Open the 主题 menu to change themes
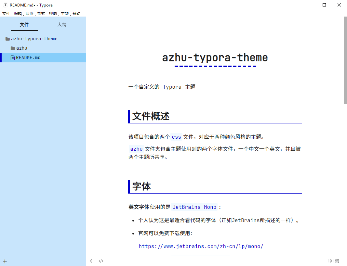This screenshot has width=347, height=266. [65, 13]
